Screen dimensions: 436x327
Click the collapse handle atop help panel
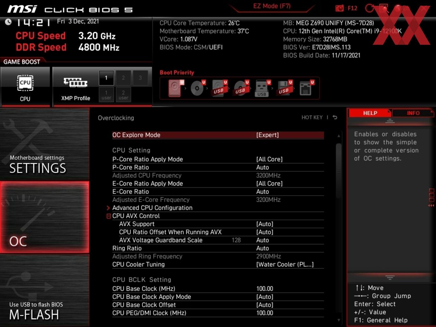390,121
